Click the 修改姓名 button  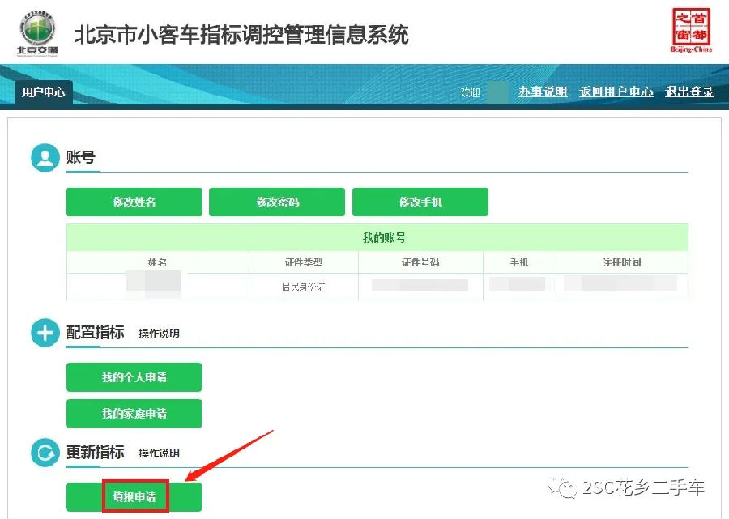point(134,202)
